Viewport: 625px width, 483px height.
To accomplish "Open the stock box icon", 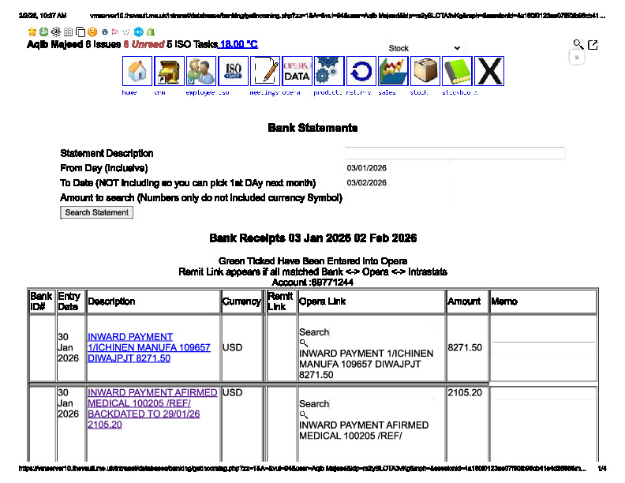I will click(425, 72).
